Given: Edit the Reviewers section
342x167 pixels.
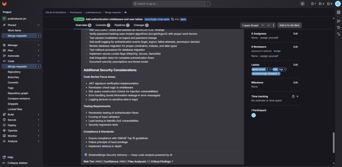Looking at the screenshot, I should coord(296,47).
